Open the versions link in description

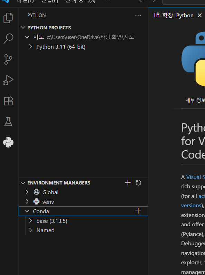[x=191, y=205]
